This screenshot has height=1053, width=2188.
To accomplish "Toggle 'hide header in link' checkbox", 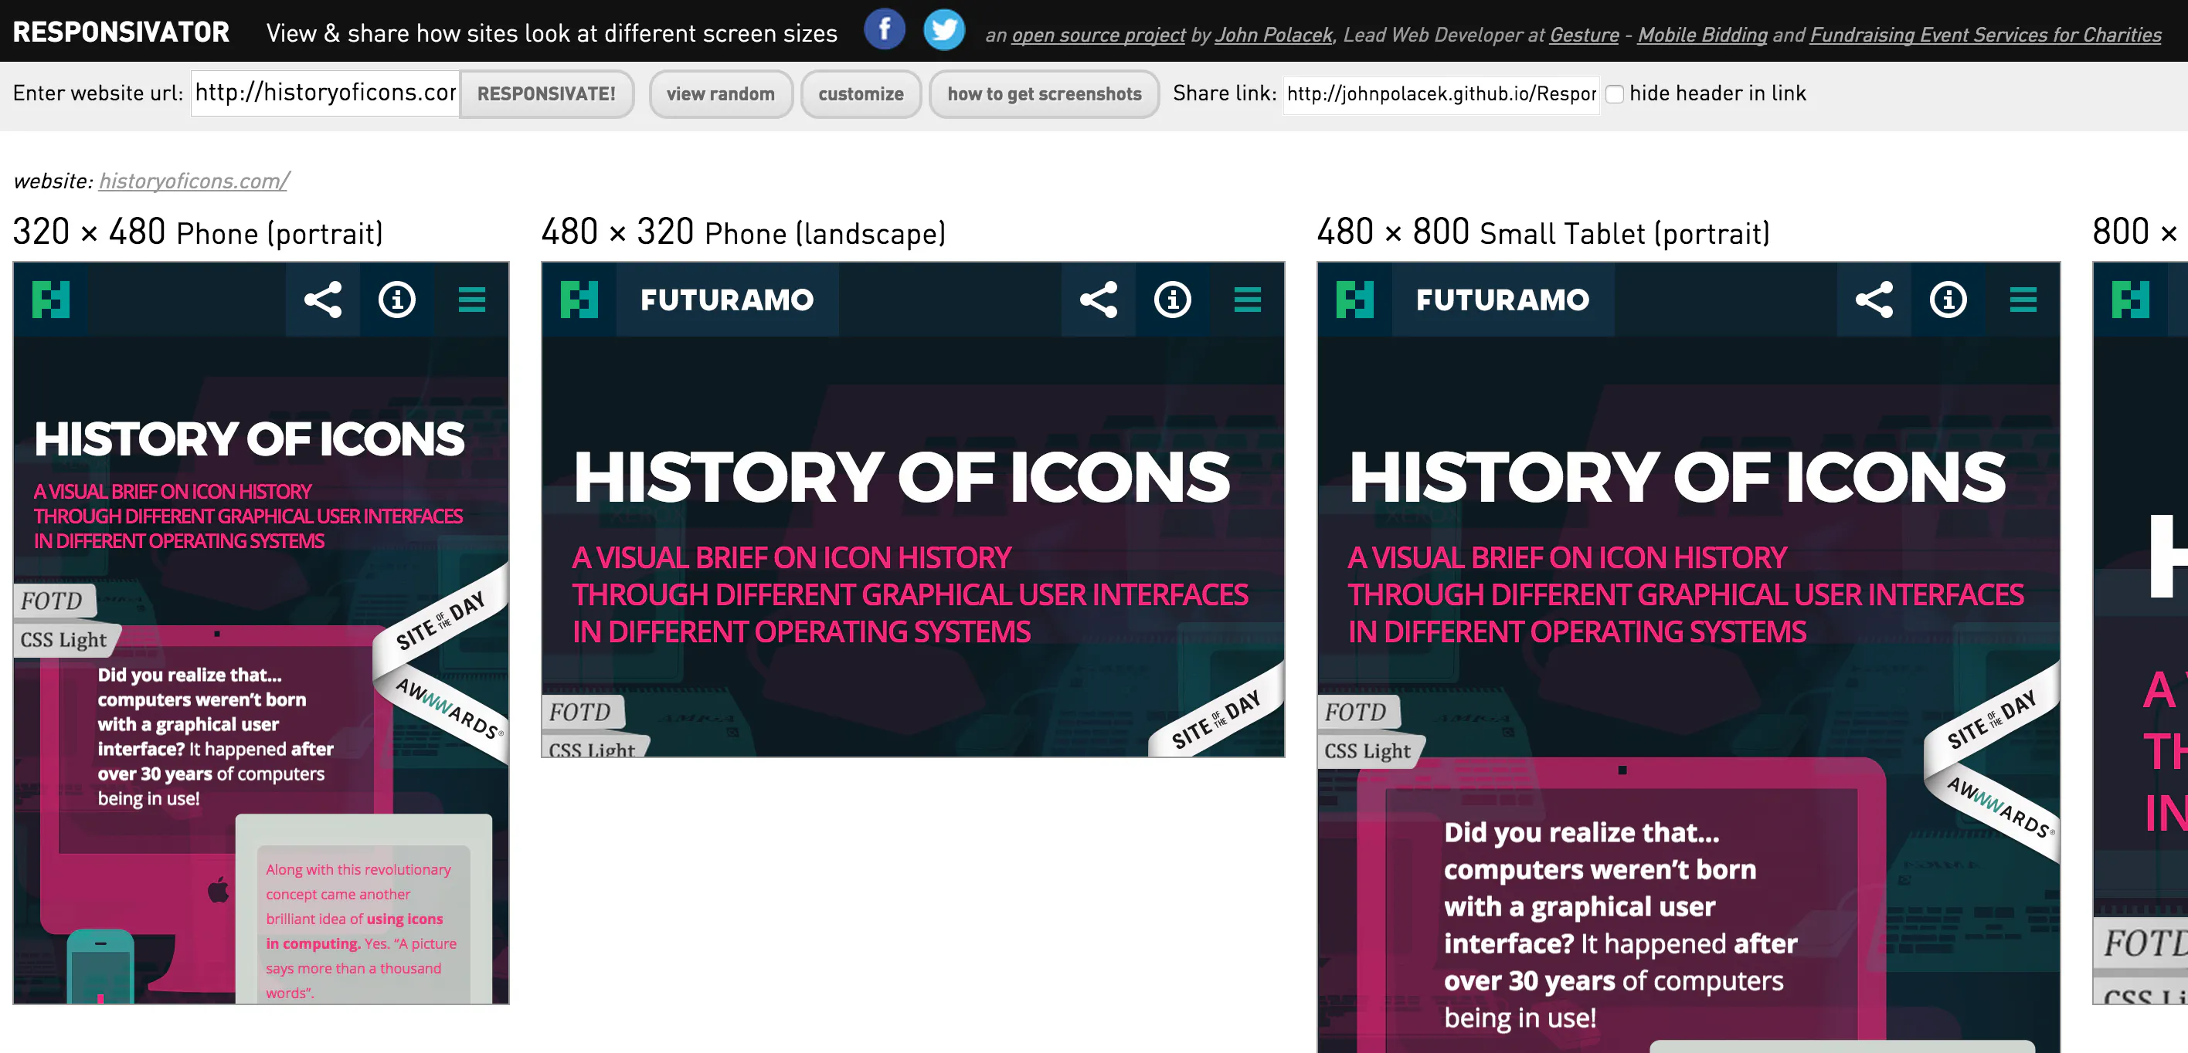I will pyautogui.click(x=1615, y=94).
